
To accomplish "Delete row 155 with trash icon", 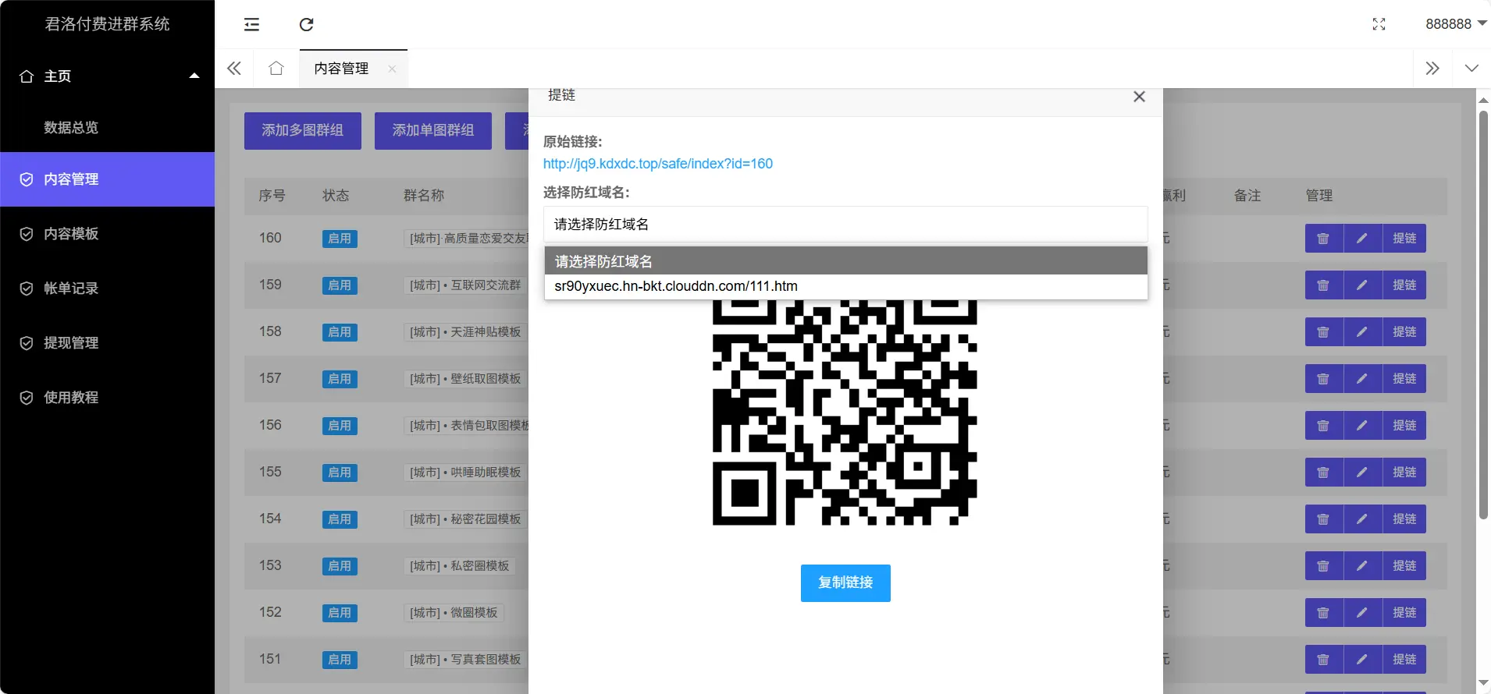I will tap(1324, 473).
